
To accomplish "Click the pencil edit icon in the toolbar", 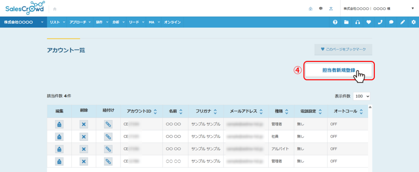I will pyautogui.click(x=402, y=22).
